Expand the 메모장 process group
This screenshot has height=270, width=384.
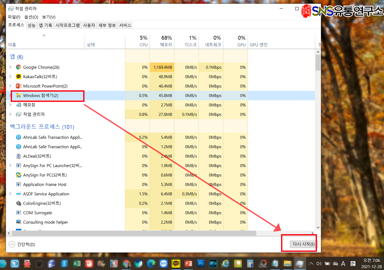tap(10, 105)
